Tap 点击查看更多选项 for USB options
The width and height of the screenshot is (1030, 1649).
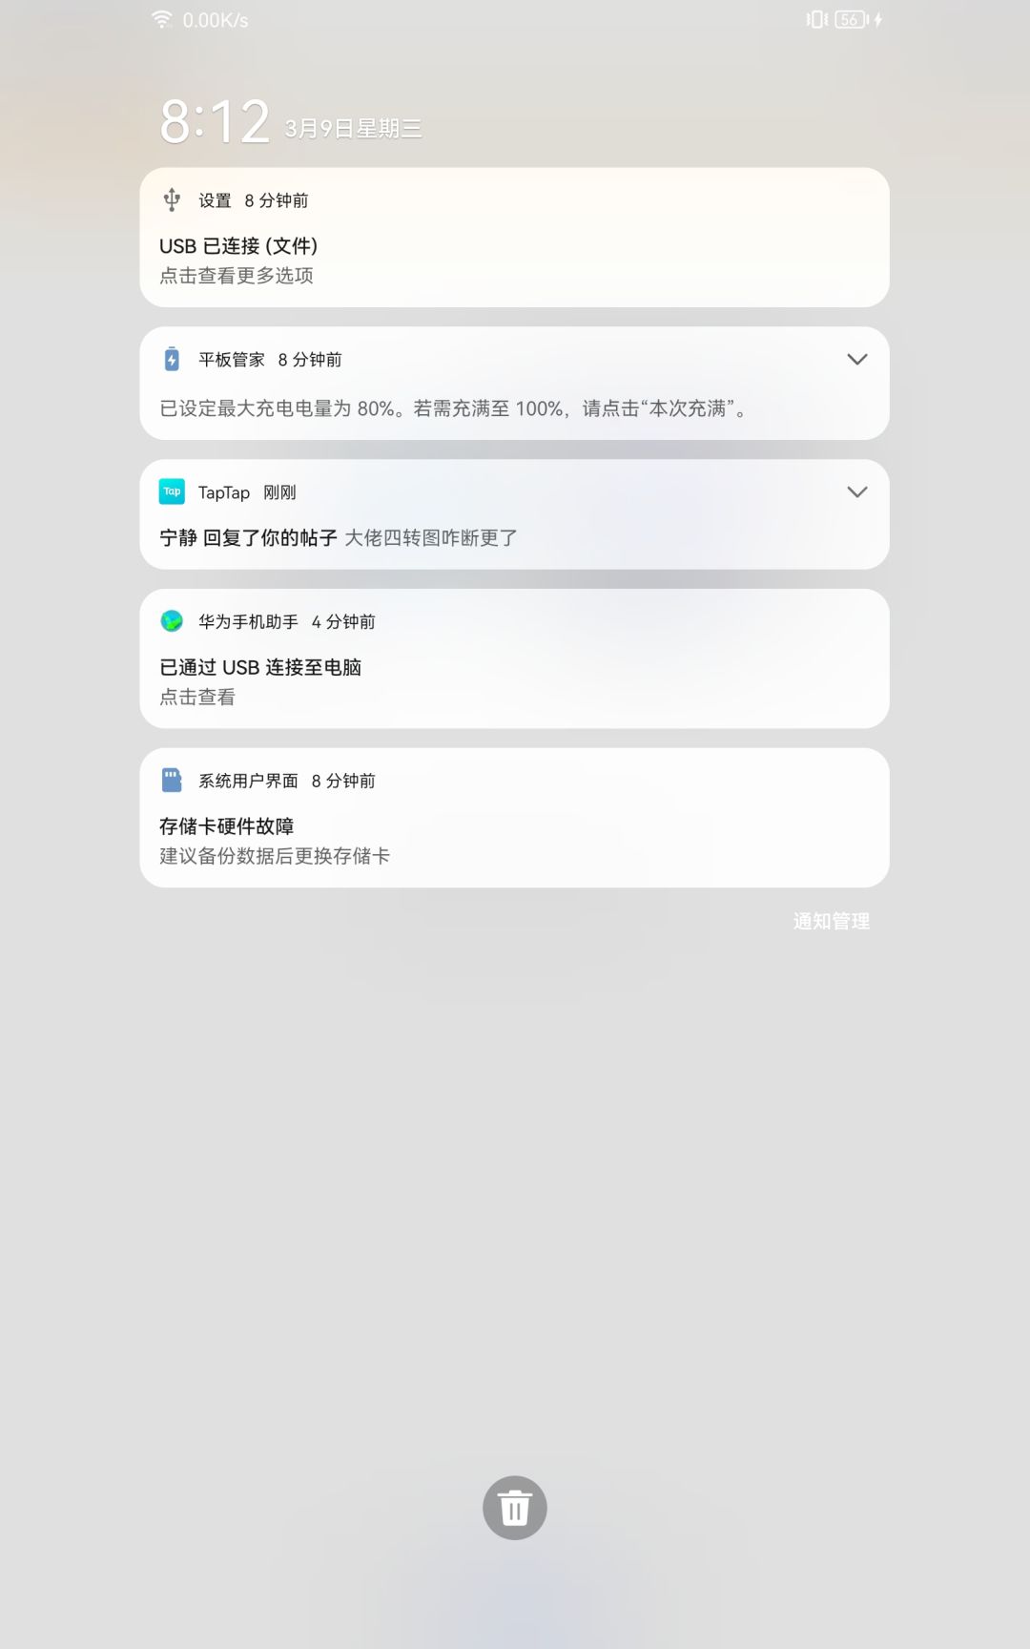click(x=237, y=276)
